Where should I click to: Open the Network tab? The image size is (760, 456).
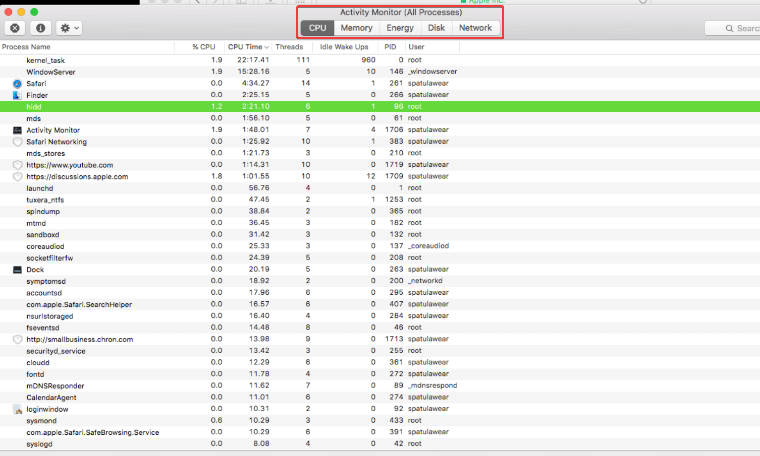(475, 28)
